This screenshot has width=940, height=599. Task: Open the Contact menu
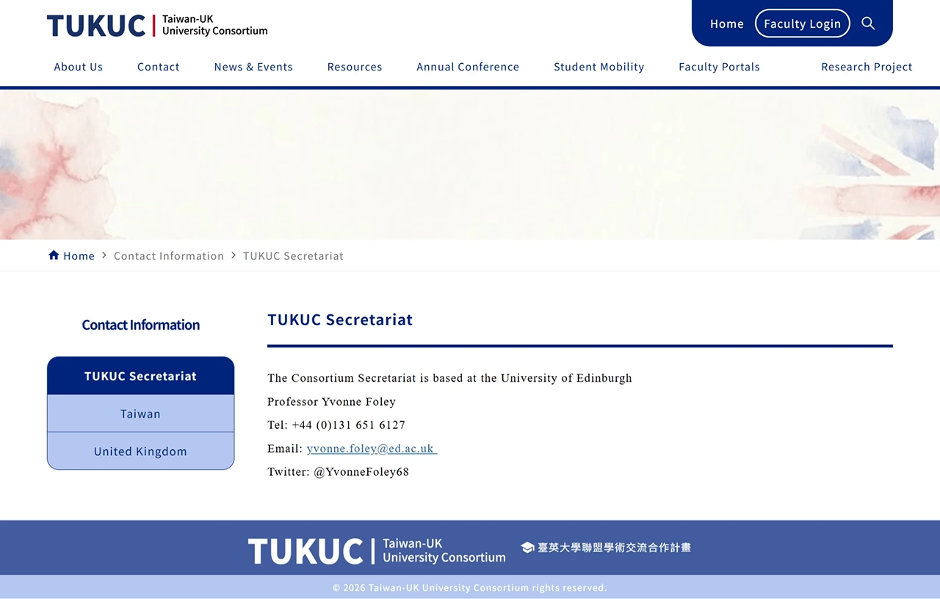click(x=159, y=67)
